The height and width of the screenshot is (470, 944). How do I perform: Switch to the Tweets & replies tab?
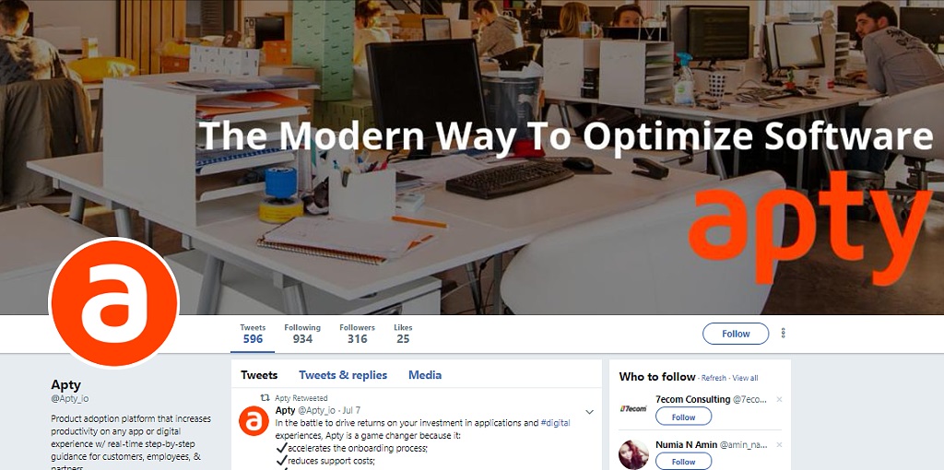click(x=343, y=375)
